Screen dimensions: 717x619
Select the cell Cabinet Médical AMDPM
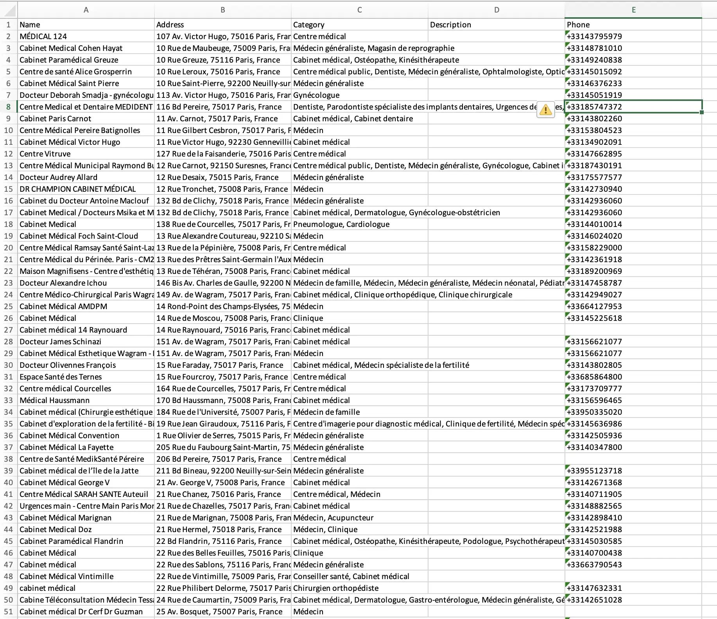pos(86,306)
